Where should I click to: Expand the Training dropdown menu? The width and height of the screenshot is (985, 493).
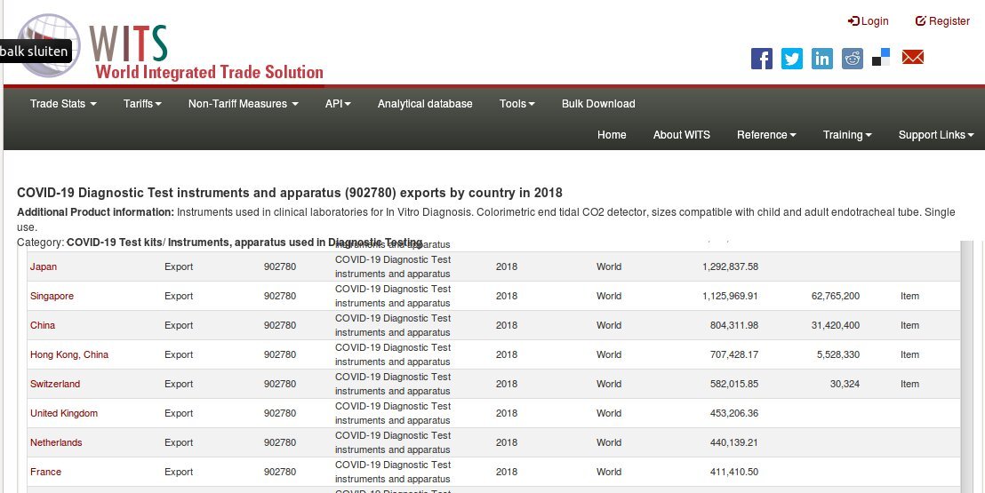[x=847, y=134]
